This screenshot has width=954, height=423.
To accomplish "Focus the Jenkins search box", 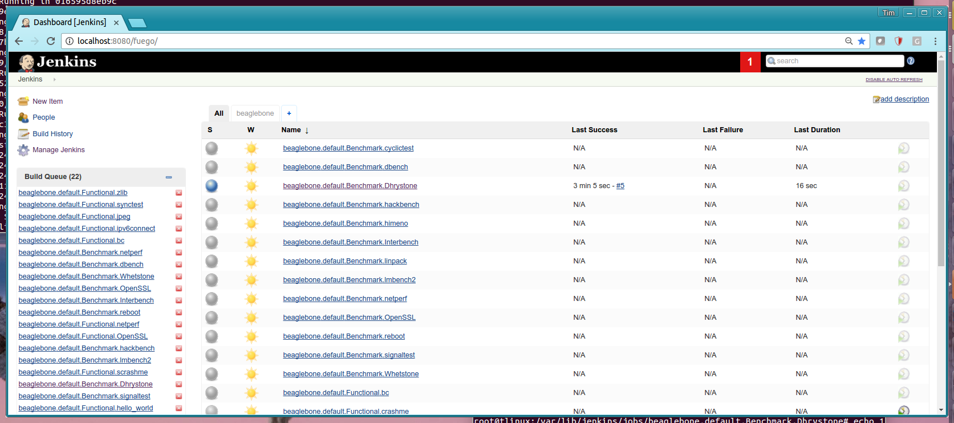I will pyautogui.click(x=835, y=61).
